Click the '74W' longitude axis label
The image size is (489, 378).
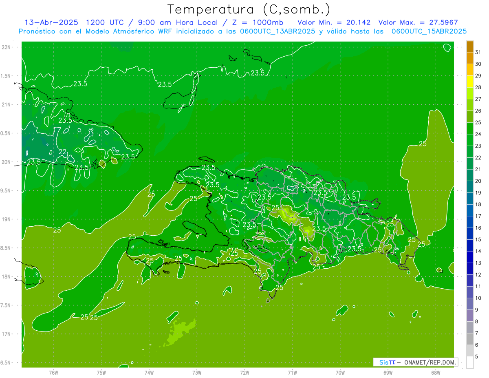(149, 373)
